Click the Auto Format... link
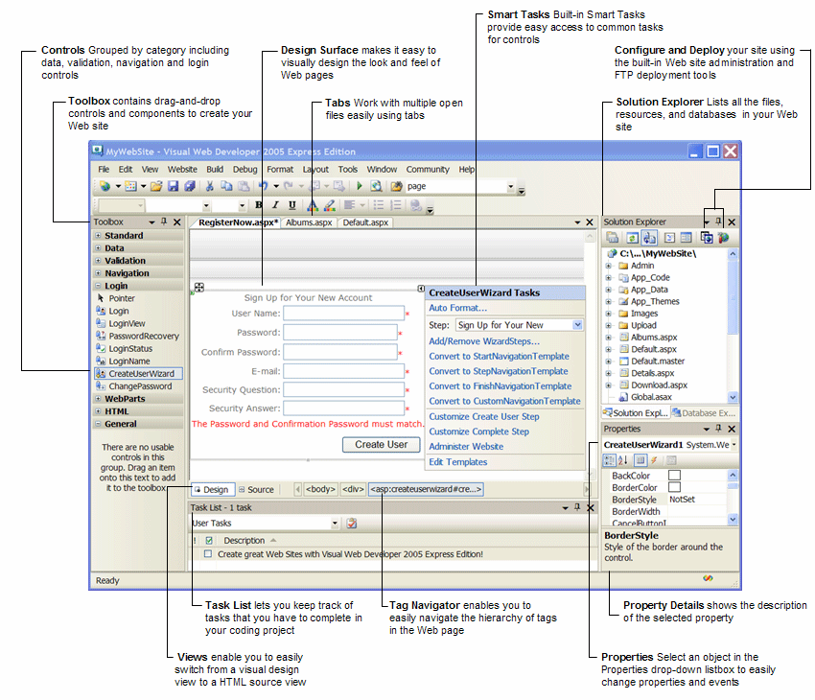This screenshot has width=815, height=700. (x=457, y=308)
